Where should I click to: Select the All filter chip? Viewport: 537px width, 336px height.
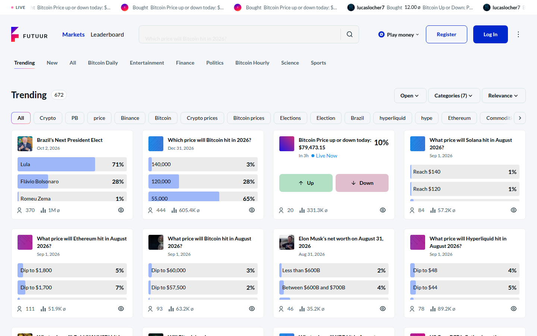21,118
